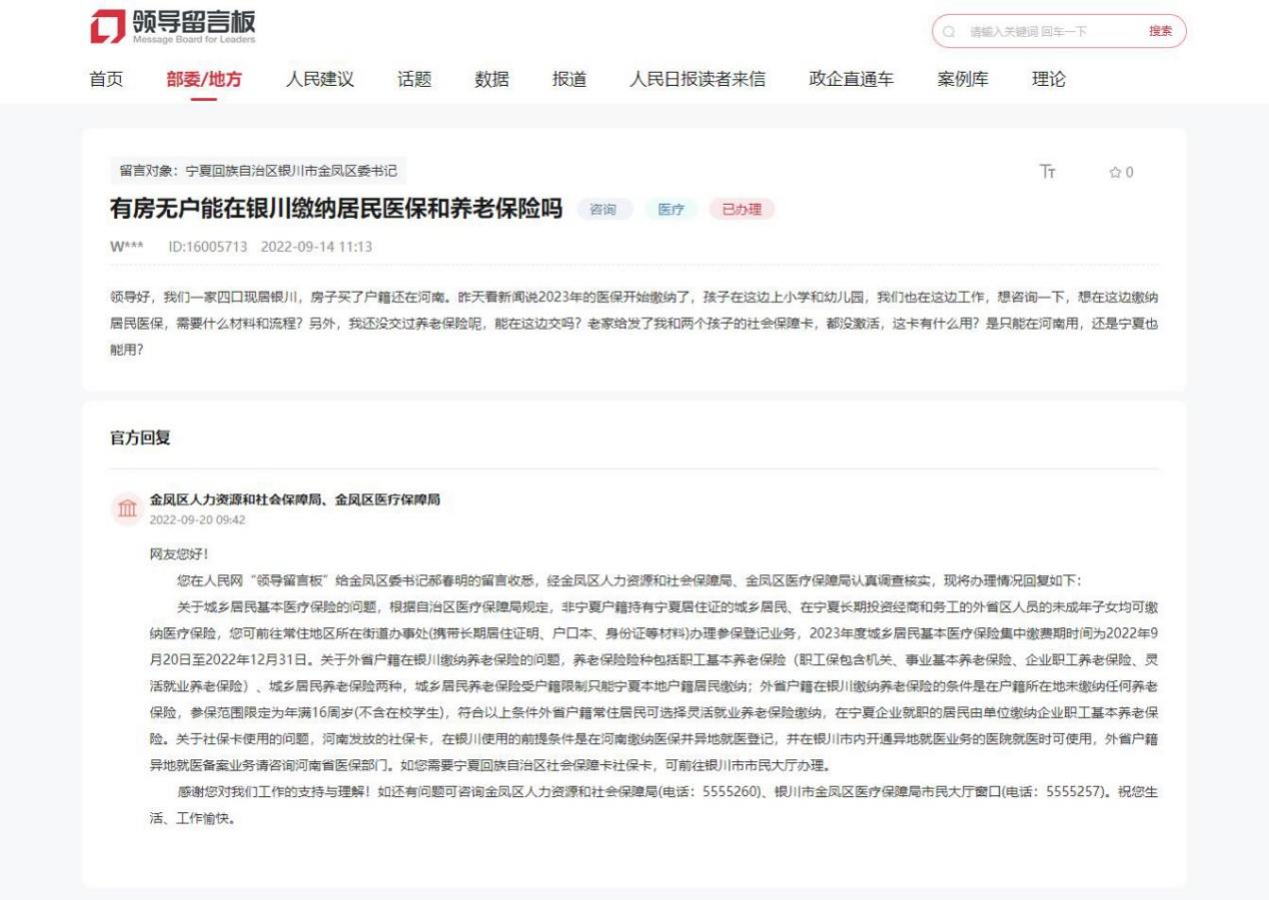Open the 案例库 section

963,80
